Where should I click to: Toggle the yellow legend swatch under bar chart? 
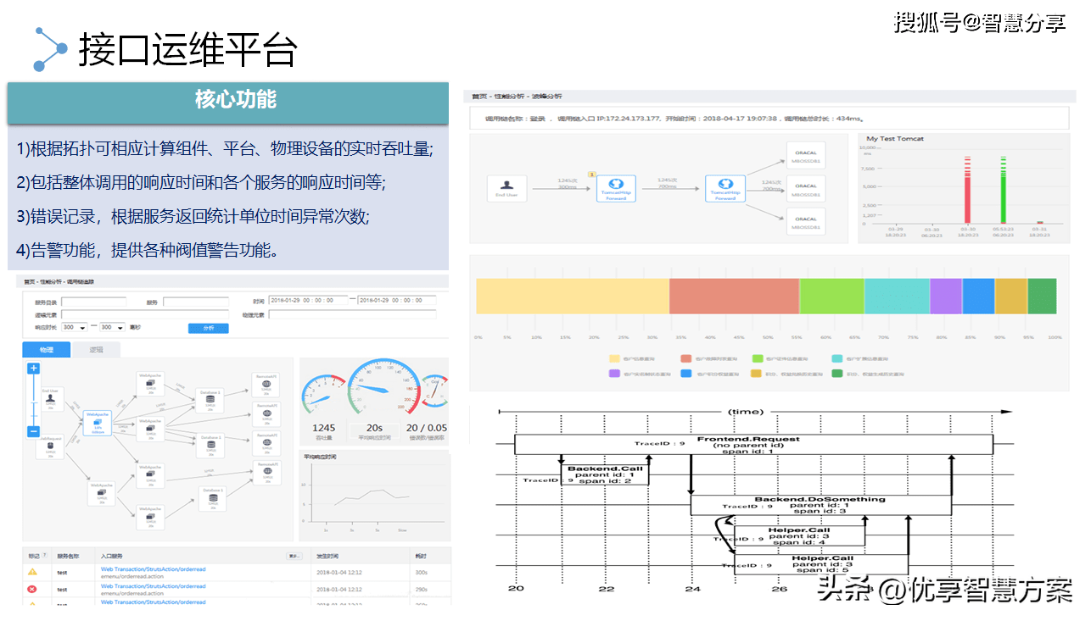point(614,359)
